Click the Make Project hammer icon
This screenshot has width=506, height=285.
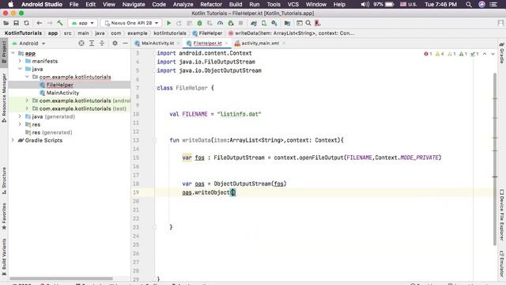pyautogui.click(x=60, y=23)
